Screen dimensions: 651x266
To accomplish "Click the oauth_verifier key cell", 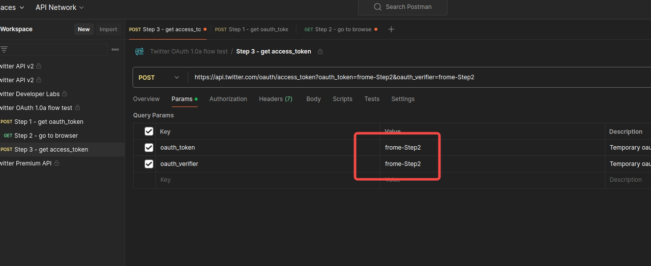I will (268, 164).
